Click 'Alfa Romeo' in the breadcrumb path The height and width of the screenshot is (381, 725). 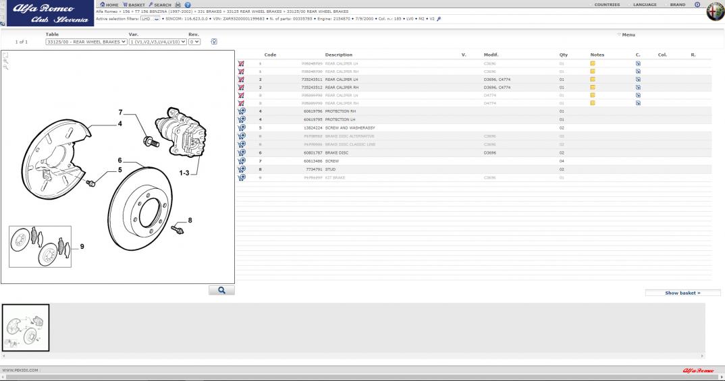107,11
